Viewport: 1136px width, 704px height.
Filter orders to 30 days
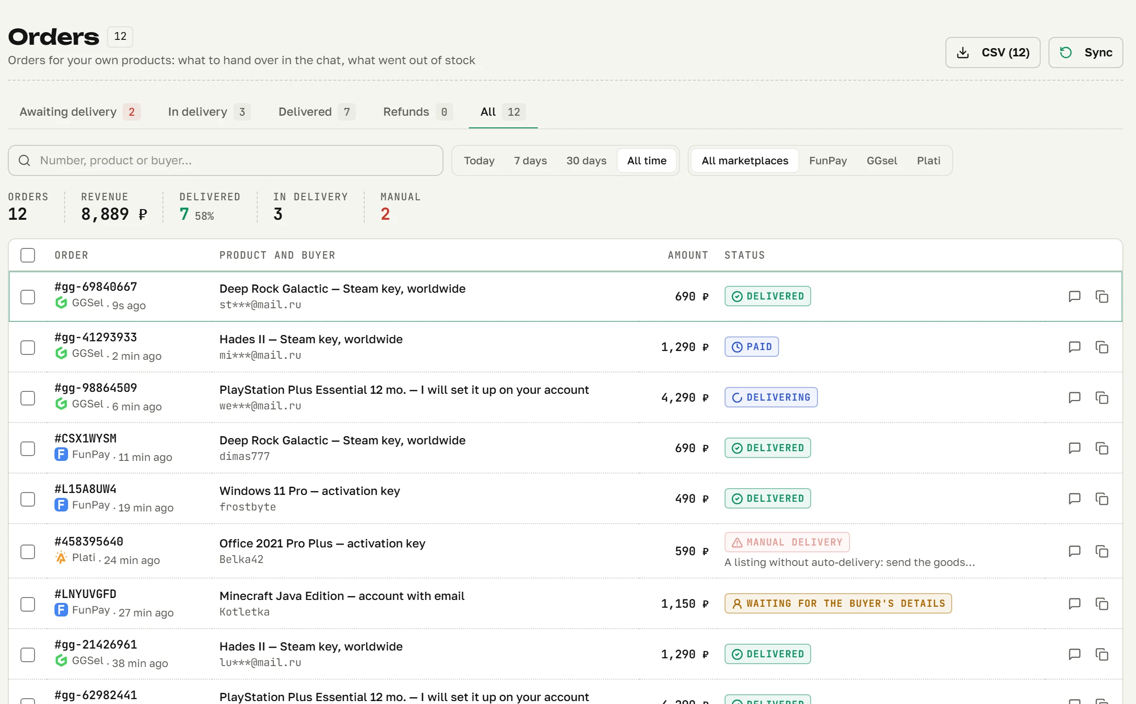(x=586, y=160)
